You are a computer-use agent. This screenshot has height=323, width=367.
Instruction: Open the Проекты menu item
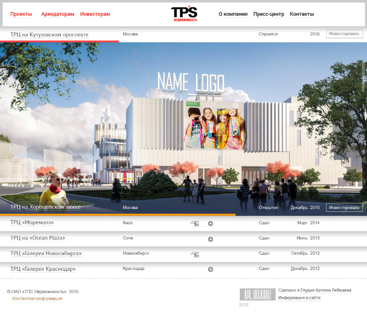tap(21, 14)
